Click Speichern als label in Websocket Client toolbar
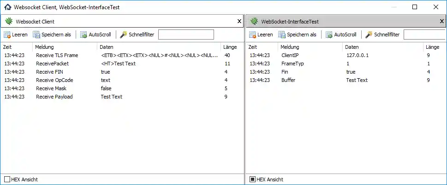This screenshot has width=447, height=185. pyautogui.click(x=56, y=35)
